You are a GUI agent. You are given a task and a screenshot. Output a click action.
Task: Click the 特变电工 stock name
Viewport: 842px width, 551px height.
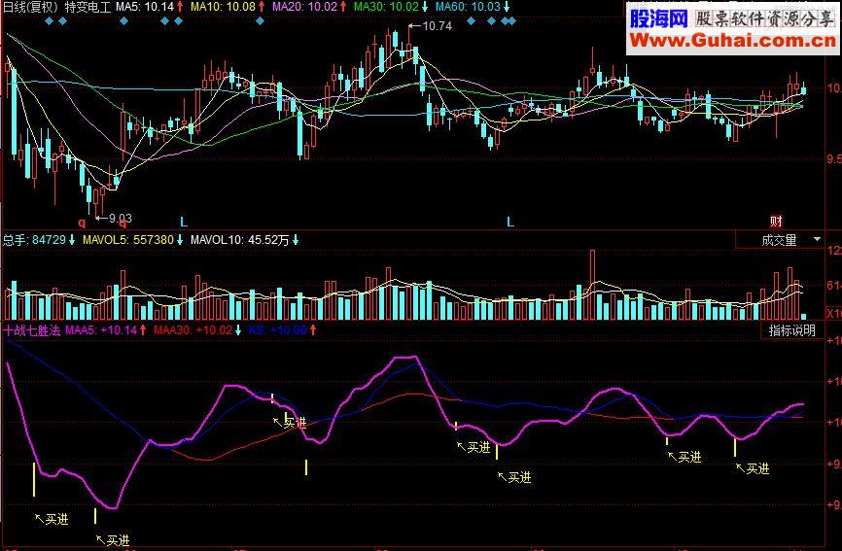[x=88, y=7]
